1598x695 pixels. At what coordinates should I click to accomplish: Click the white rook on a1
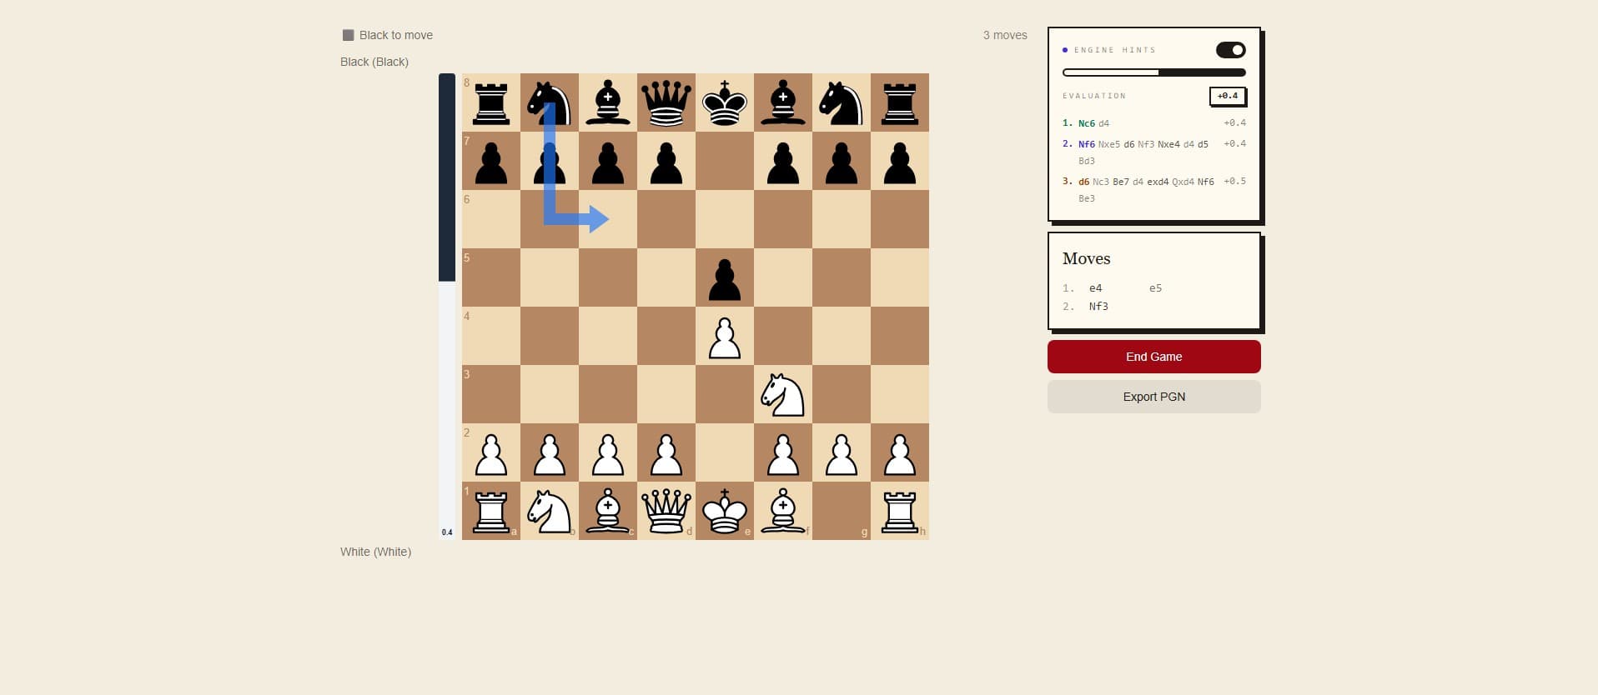(491, 511)
